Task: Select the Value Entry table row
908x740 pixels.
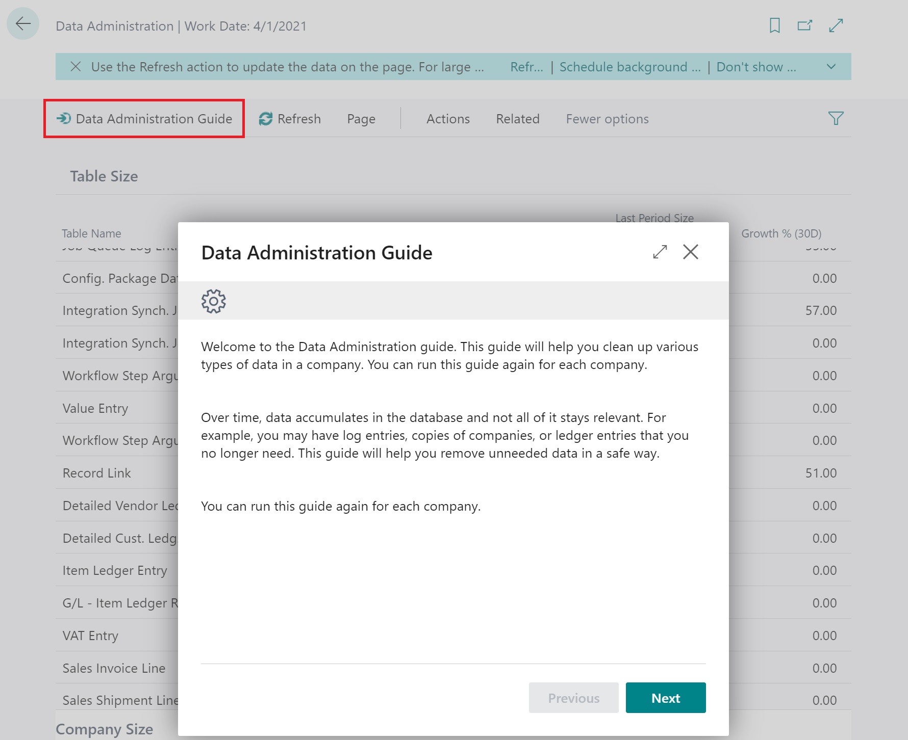Action: point(95,408)
